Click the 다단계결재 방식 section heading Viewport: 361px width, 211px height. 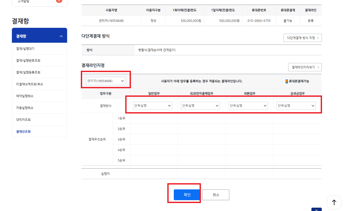coord(96,36)
